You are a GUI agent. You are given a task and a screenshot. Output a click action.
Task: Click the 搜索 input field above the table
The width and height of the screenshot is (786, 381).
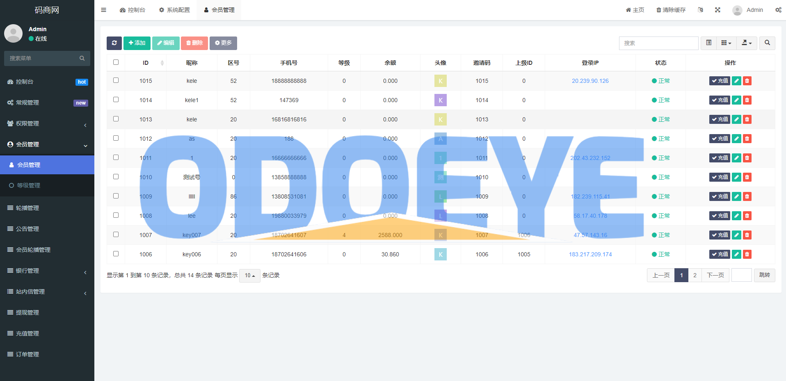coord(658,43)
